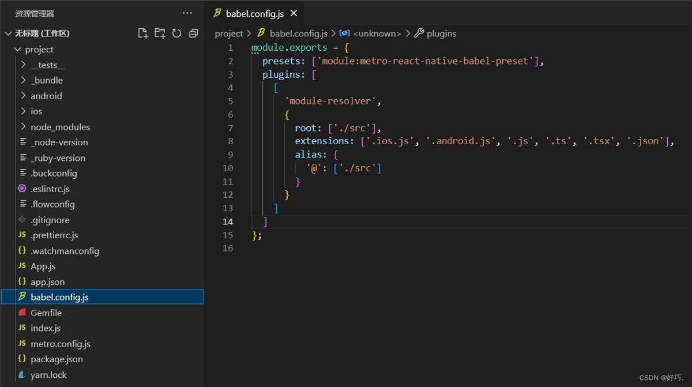Viewport: 692px width, 387px height.
Task: Open the .gitignore file
Action: pos(50,220)
